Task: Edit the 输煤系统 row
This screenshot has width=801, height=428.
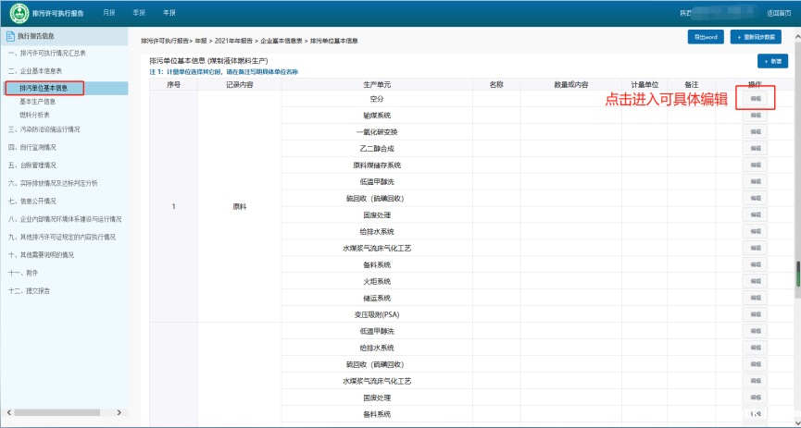Action: [x=755, y=116]
